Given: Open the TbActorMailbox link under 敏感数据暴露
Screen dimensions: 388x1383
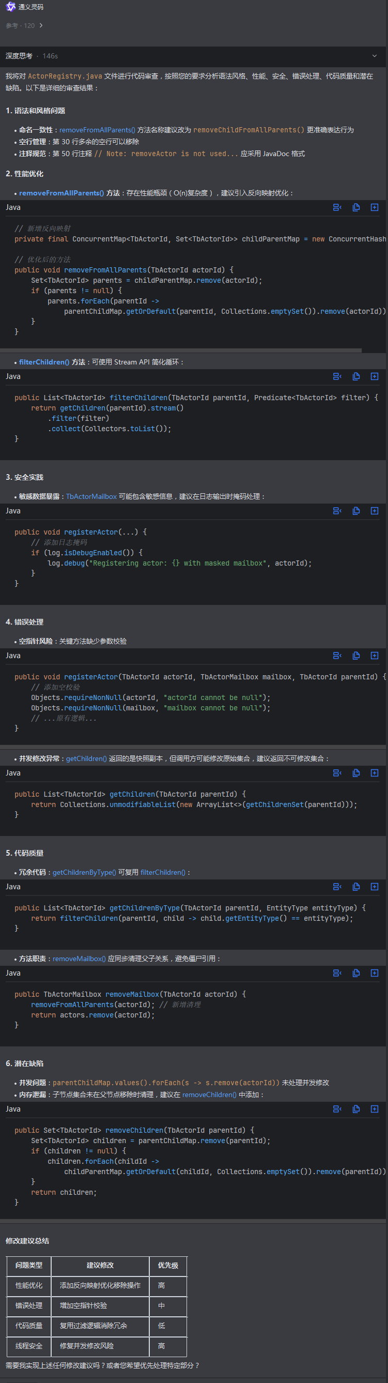Looking at the screenshot, I should [91, 497].
